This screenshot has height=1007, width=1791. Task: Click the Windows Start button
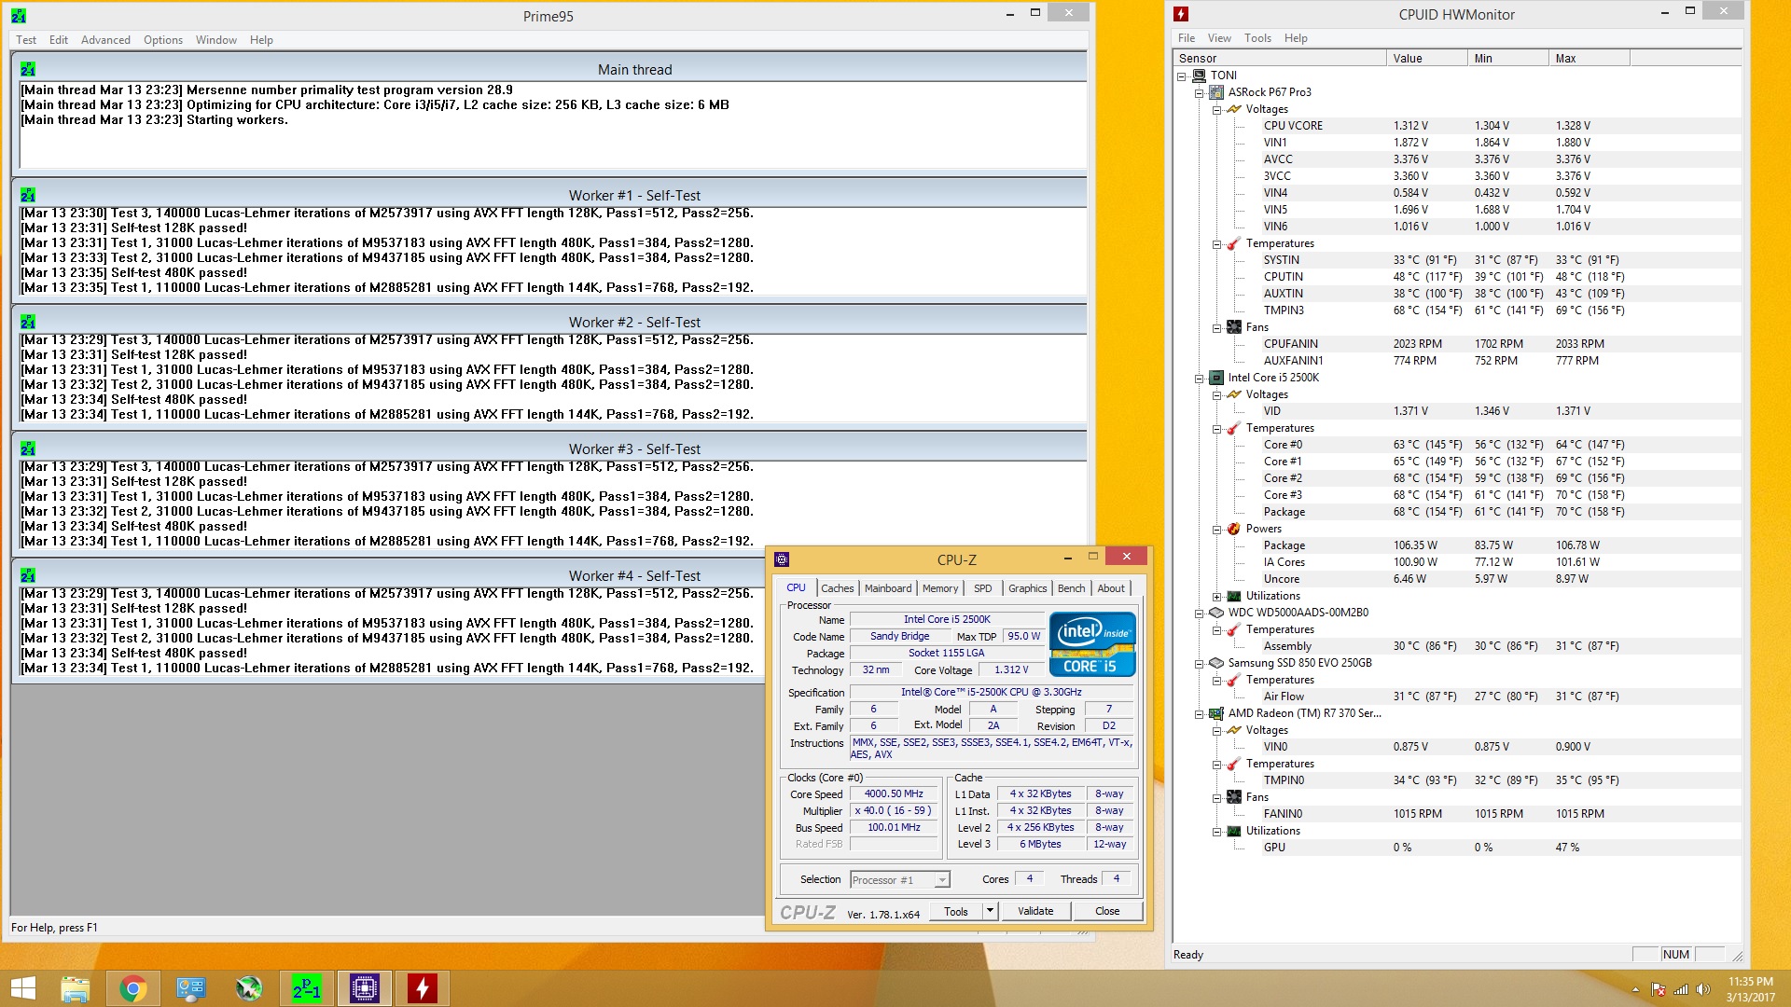click(22, 988)
